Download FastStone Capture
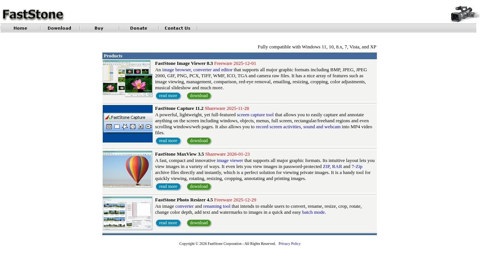480x270 pixels. tap(199, 141)
